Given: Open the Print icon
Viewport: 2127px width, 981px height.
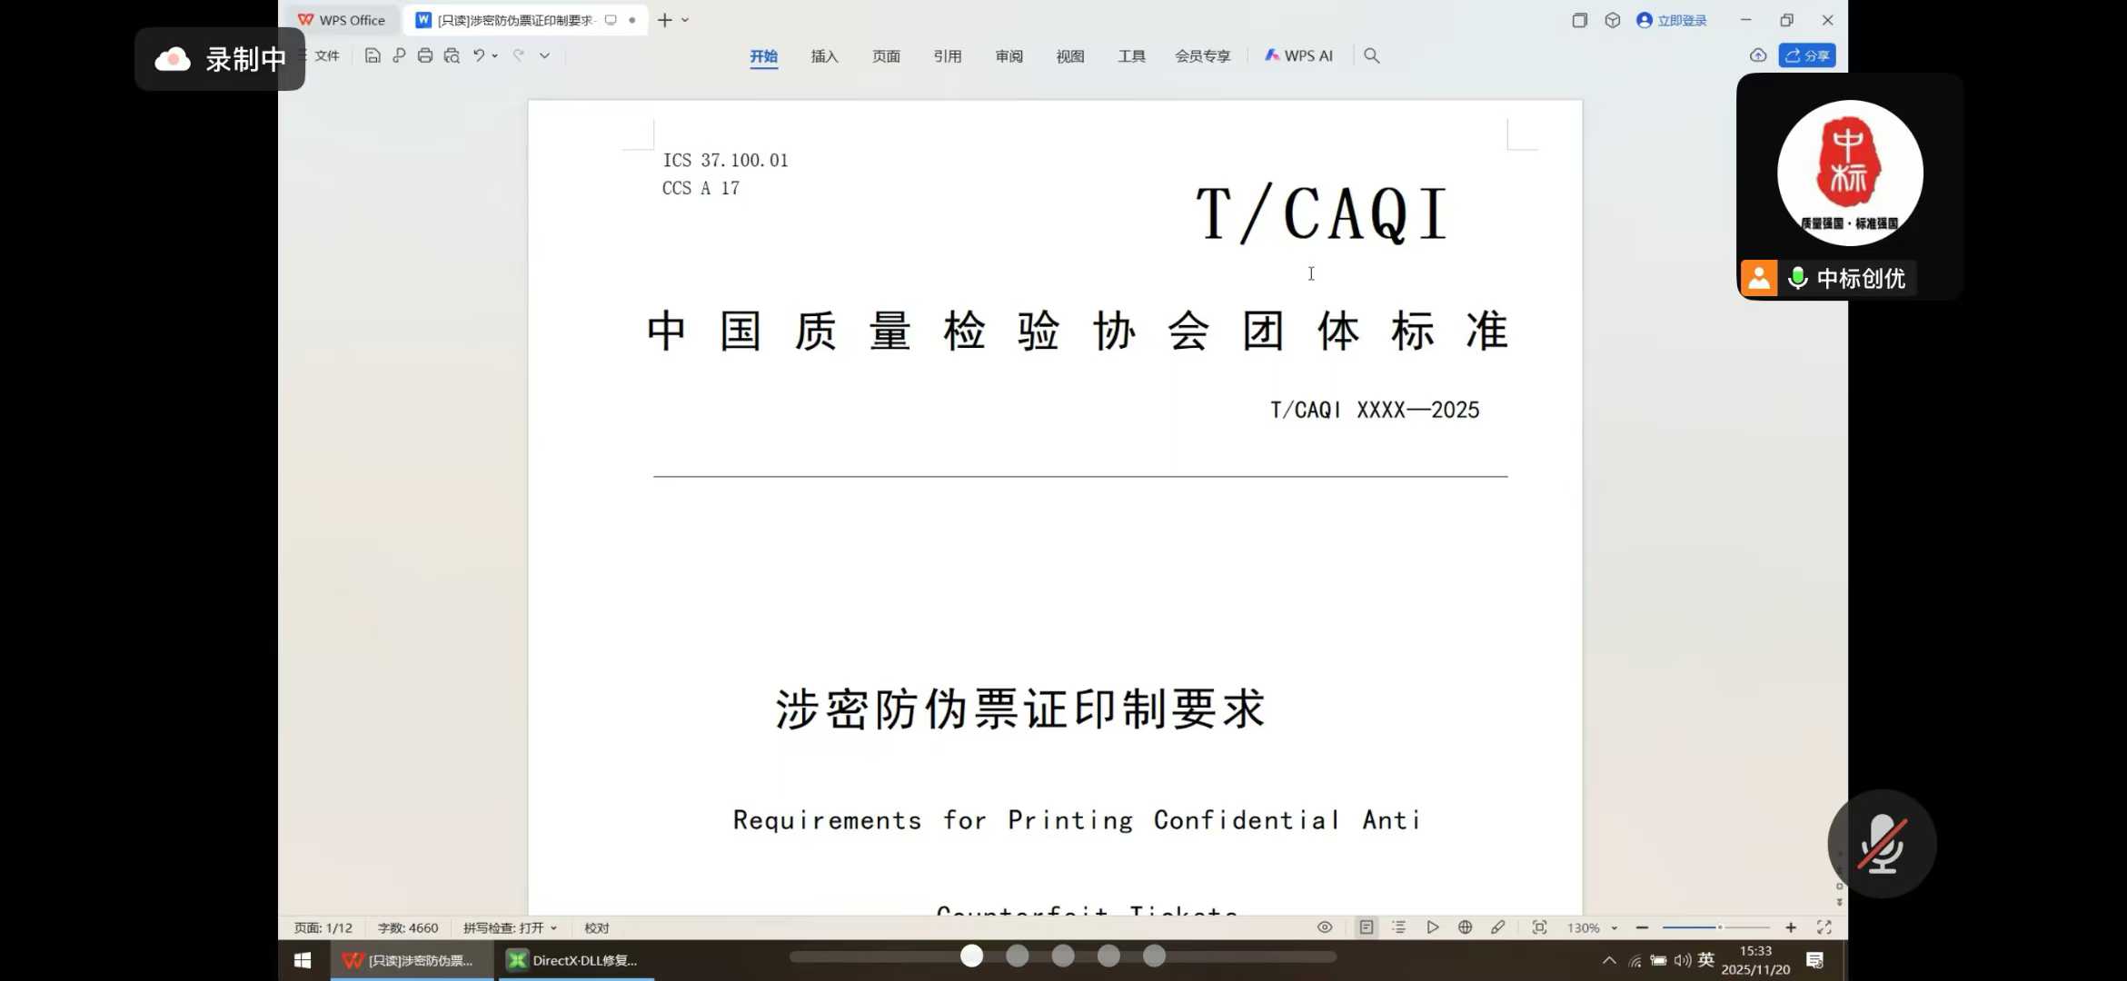Looking at the screenshot, I should click(x=424, y=54).
